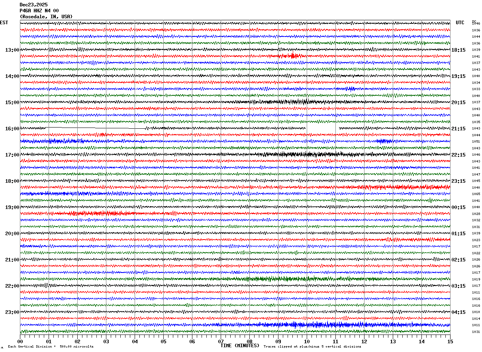Click minute tick label 03 on the time axis

106,341
